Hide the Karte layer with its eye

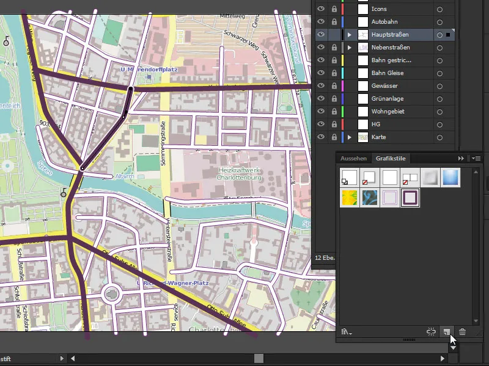[320, 137]
